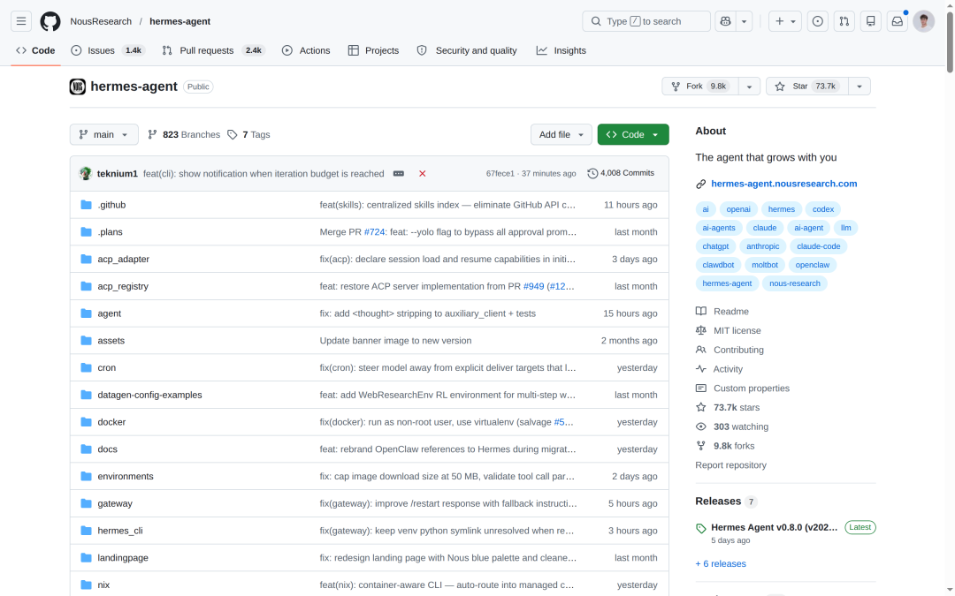The height and width of the screenshot is (596, 955).
Task: Open the hamburger navigation menu
Action: pyautogui.click(x=21, y=21)
